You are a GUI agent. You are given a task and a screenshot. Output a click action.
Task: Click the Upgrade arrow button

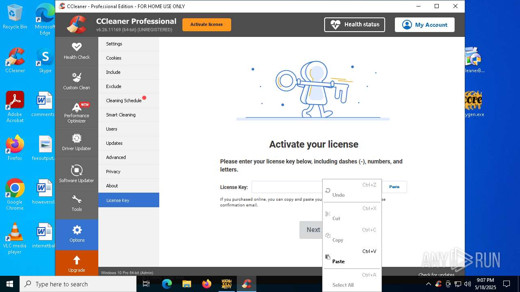pos(76,263)
